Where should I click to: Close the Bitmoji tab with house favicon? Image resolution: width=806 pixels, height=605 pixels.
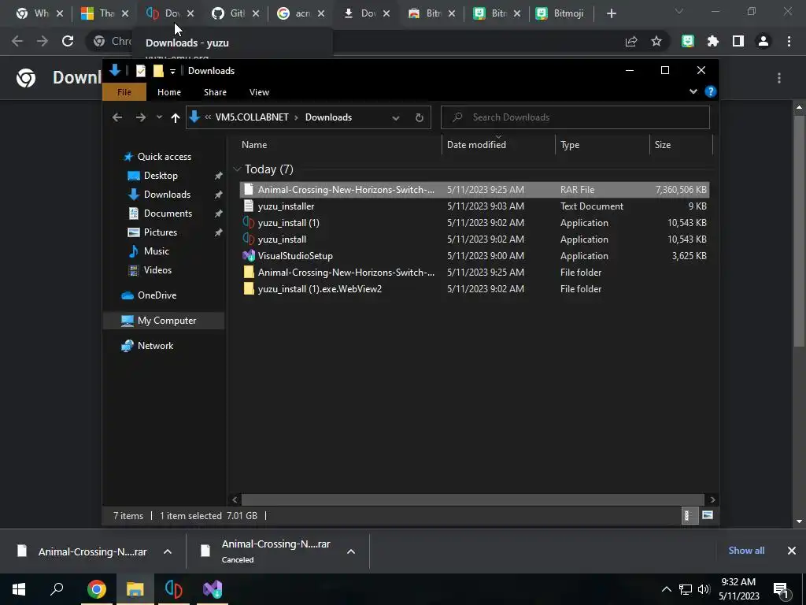[452, 14]
